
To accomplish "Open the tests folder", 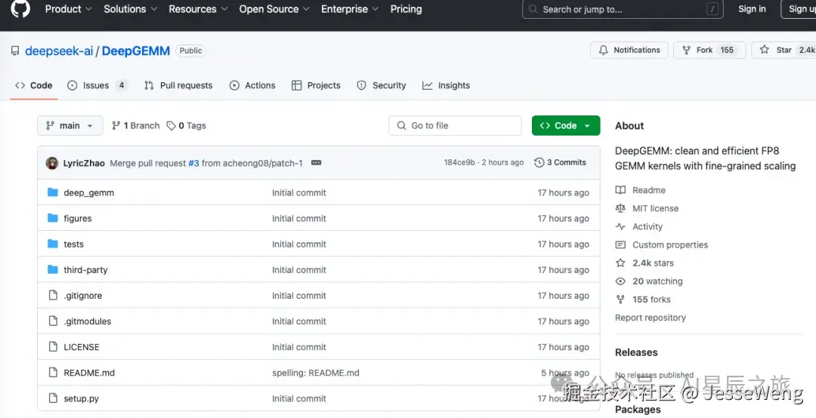I will pos(73,244).
